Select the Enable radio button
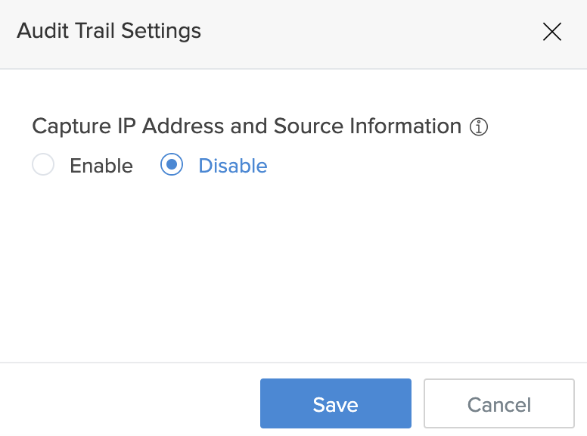Image resolution: width=587 pixels, height=436 pixels. tap(43, 165)
